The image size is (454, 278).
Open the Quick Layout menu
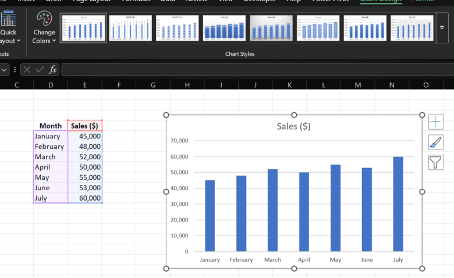(x=9, y=27)
